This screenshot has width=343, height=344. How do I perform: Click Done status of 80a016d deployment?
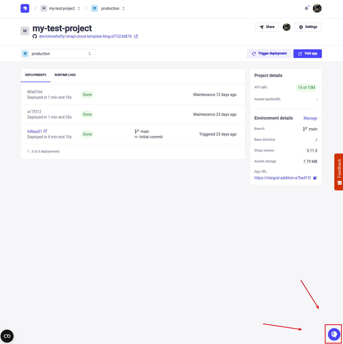tap(87, 95)
